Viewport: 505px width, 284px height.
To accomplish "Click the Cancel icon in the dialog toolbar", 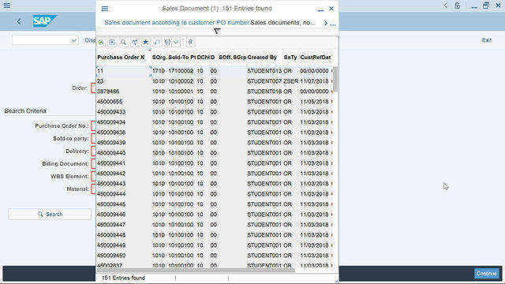I will click(x=112, y=42).
